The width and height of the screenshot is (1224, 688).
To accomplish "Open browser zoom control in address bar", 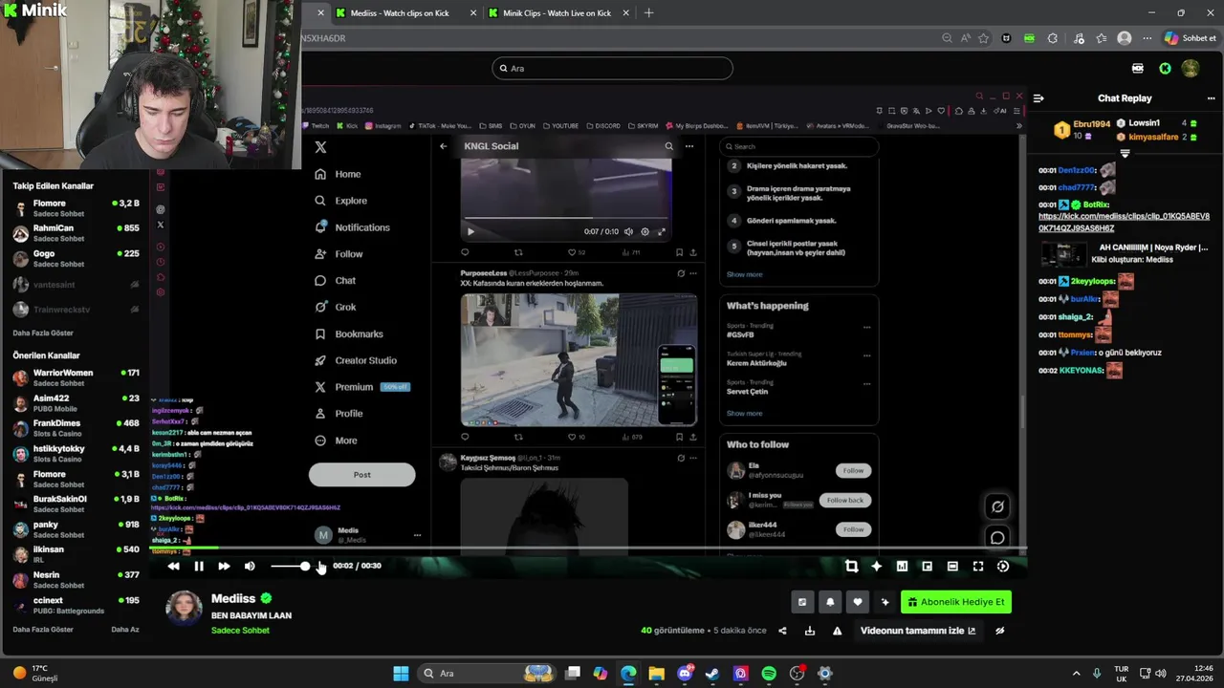I will [947, 38].
